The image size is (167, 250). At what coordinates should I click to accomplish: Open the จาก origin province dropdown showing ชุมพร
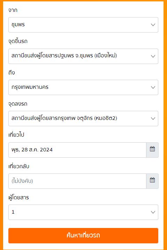point(83,25)
